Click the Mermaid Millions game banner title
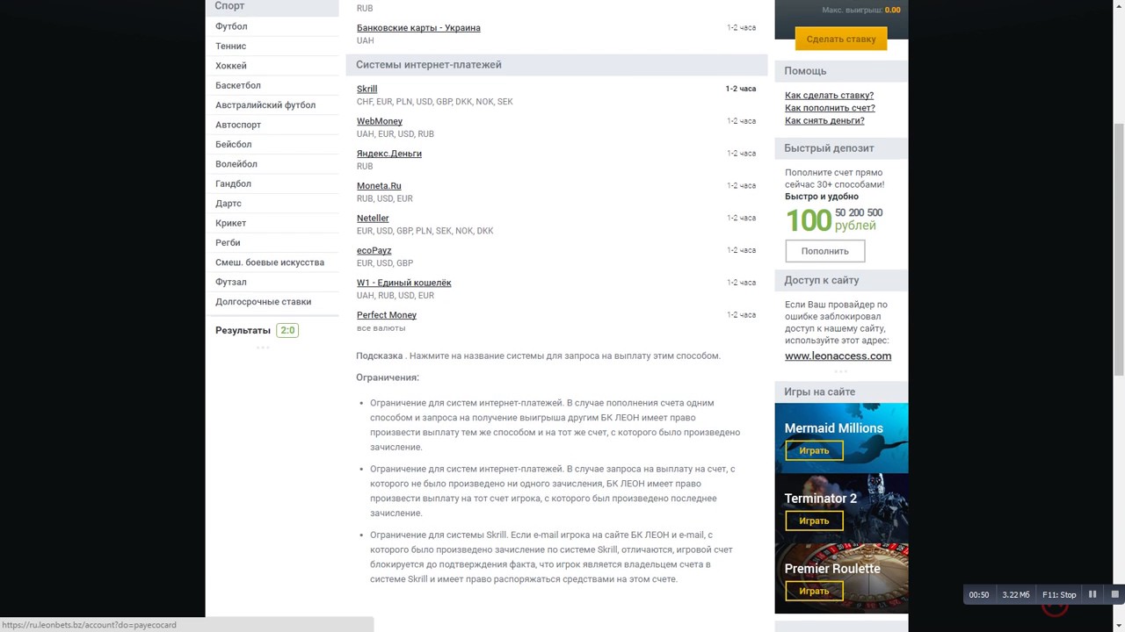Image resolution: width=1125 pixels, height=632 pixels. coord(833,428)
